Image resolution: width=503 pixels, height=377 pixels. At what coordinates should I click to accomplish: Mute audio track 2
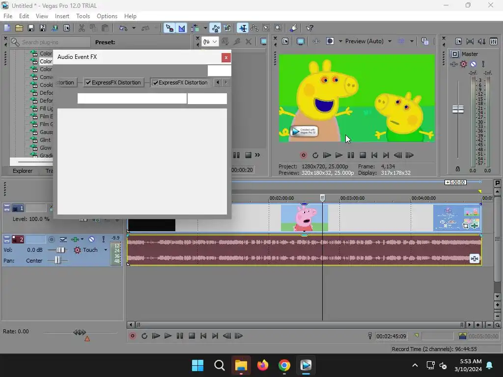tap(92, 239)
